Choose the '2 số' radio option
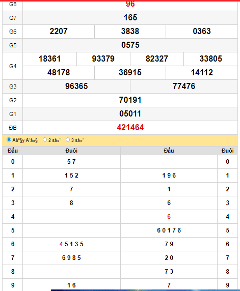 click(45, 139)
